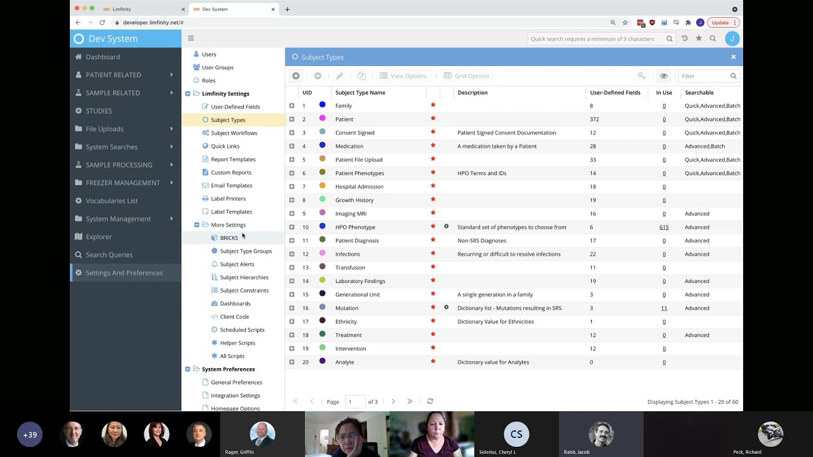Expand the Patient row details

click(292, 119)
